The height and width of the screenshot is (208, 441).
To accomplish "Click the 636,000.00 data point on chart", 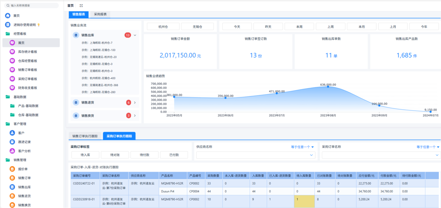I will (328, 87).
